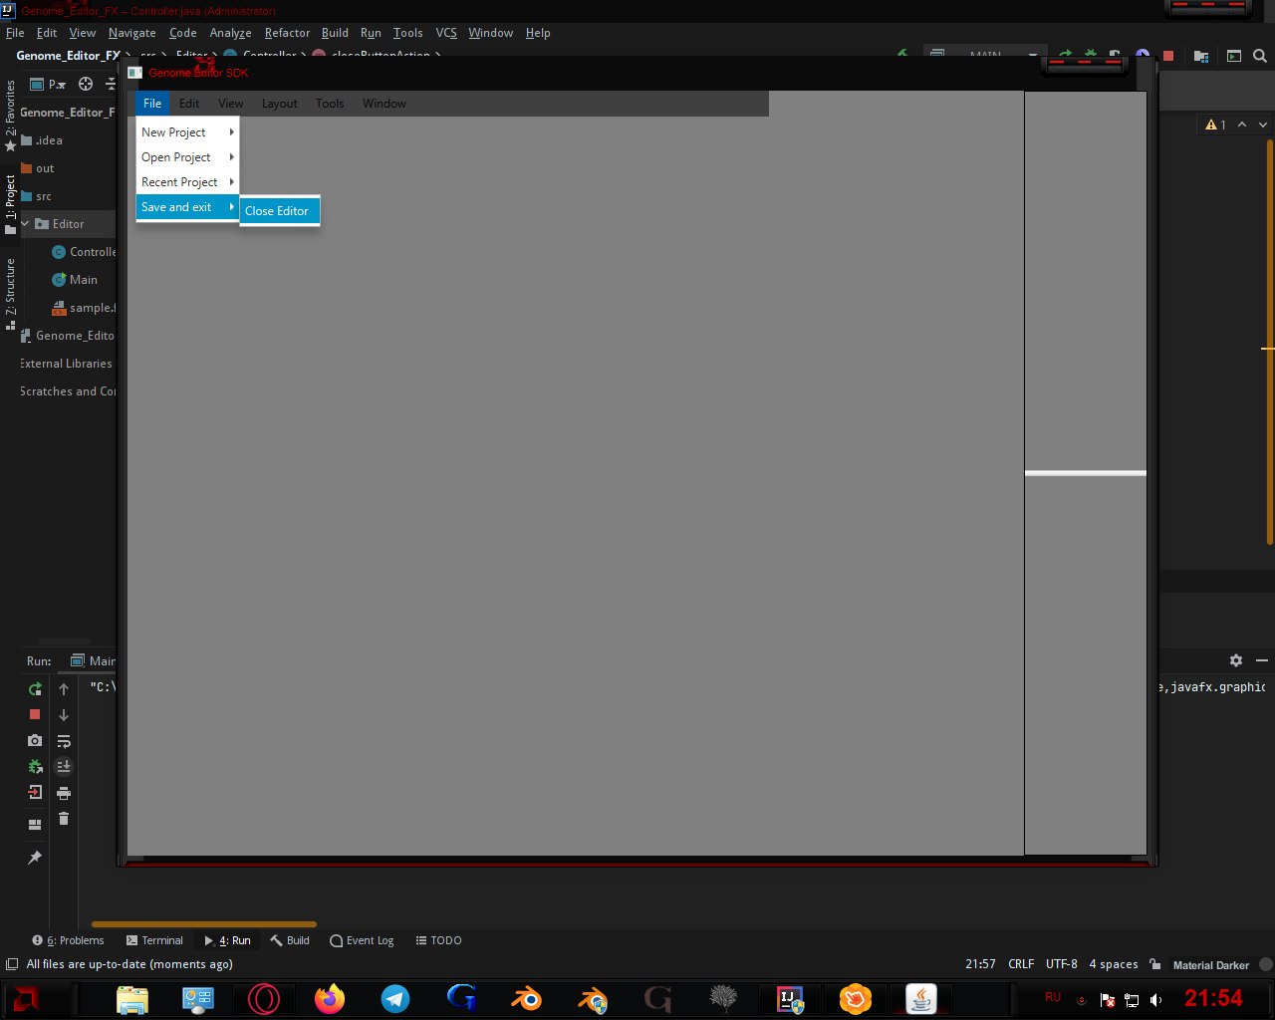1275x1020 pixels.
Task: Toggle scroll to end in Run console
Action: 64,766
